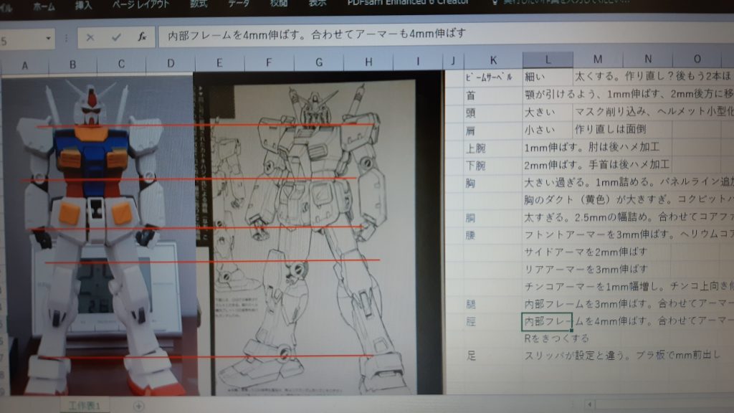Select the 数式 ribbon tab
The image size is (734, 413).
tap(199, 4)
